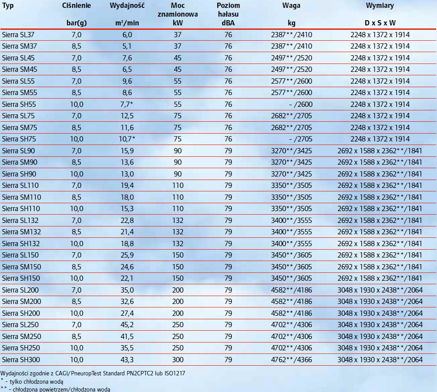Select the 'Sierra SH150' type cell

(21, 278)
